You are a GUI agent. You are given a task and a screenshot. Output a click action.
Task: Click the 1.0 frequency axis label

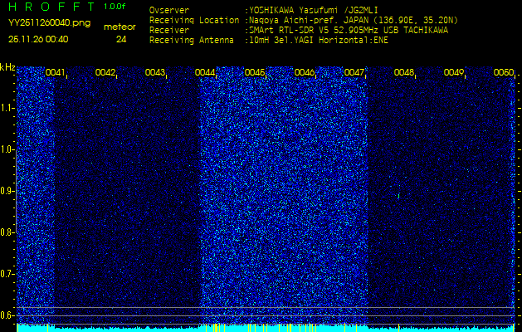click(x=7, y=149)
